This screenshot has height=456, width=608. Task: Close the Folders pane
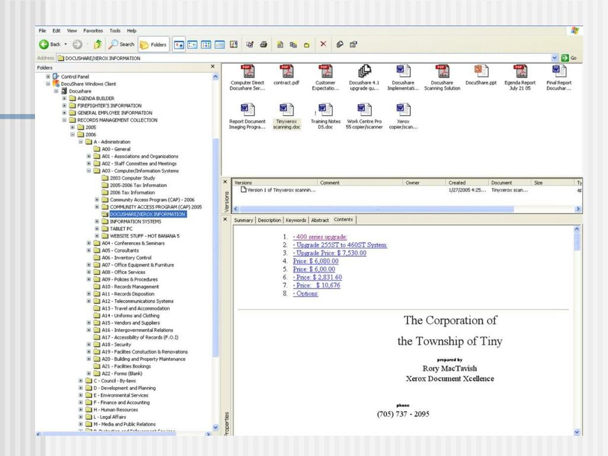tap(213, 66)
